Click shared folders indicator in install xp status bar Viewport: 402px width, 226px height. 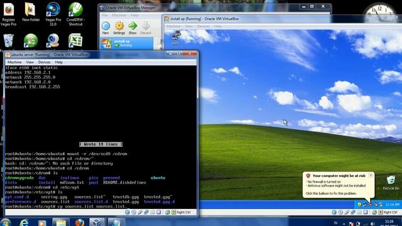coord(359,212)
